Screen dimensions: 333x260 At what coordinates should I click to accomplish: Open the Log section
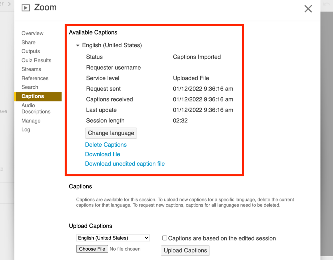click(x=26, y=130)
